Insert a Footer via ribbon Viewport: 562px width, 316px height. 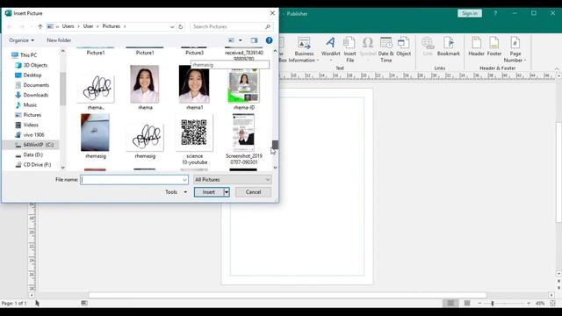pos(494,47)
